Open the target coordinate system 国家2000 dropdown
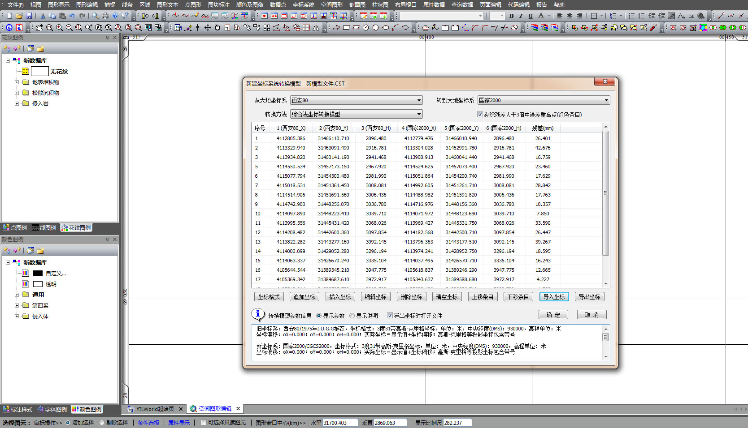The height and width of the screenshot is (428, 748). [x=544, y=100]
